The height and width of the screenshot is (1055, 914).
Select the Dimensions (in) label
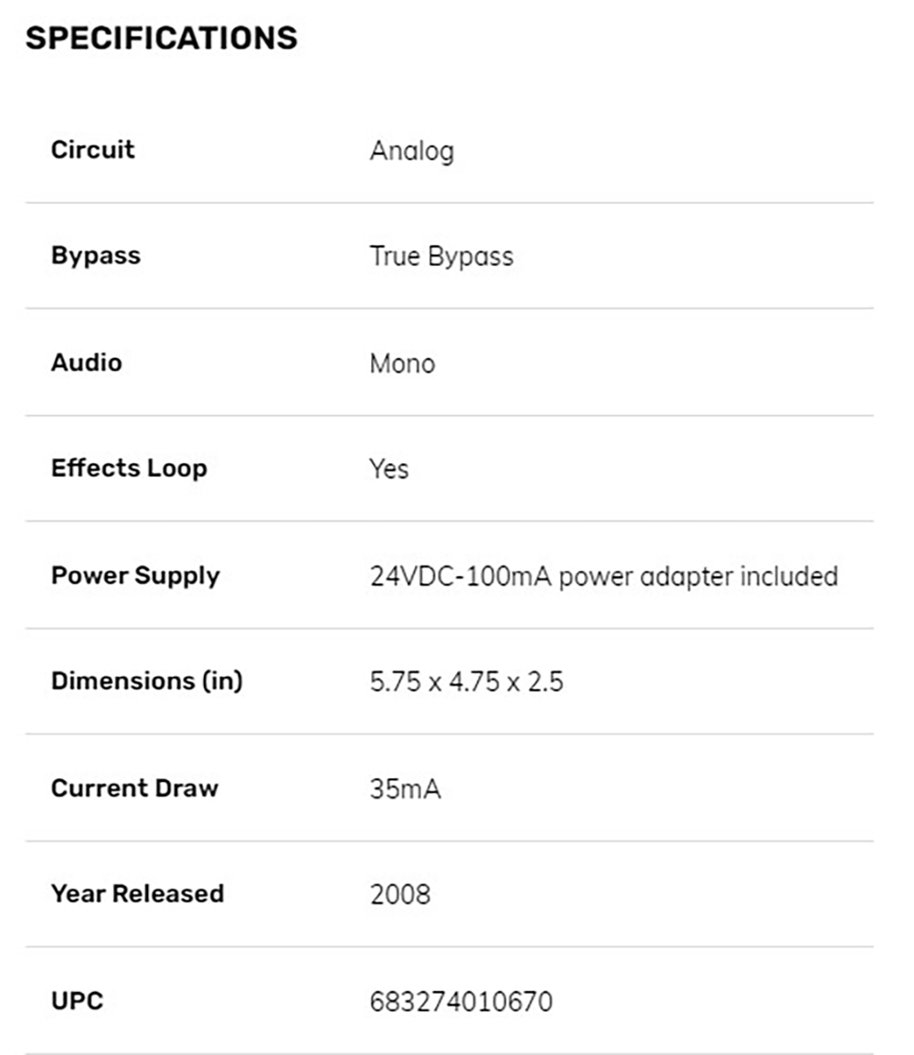(x=147, y=680)
